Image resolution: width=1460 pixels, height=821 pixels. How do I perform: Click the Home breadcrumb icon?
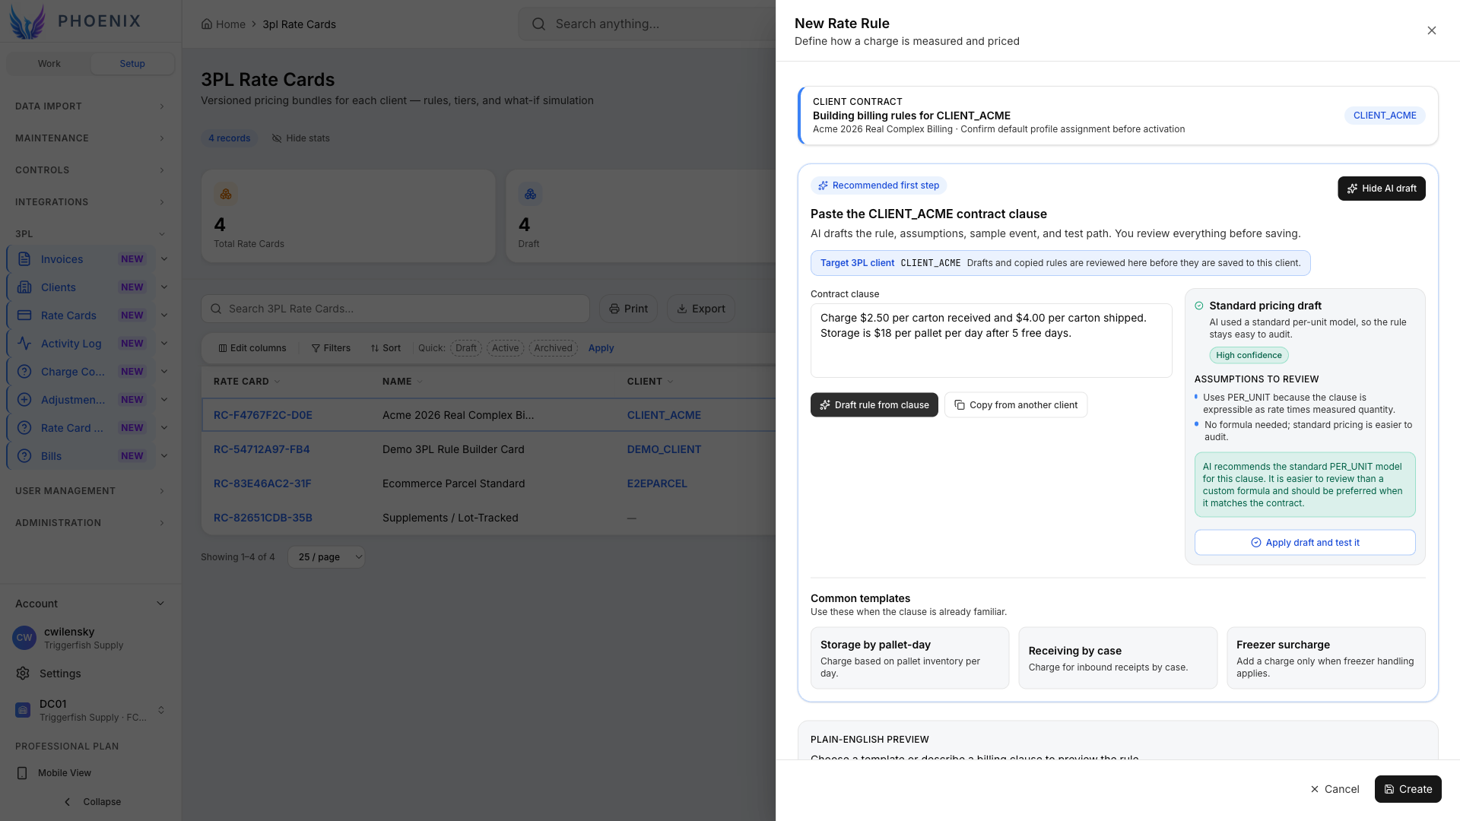point(206,24)
